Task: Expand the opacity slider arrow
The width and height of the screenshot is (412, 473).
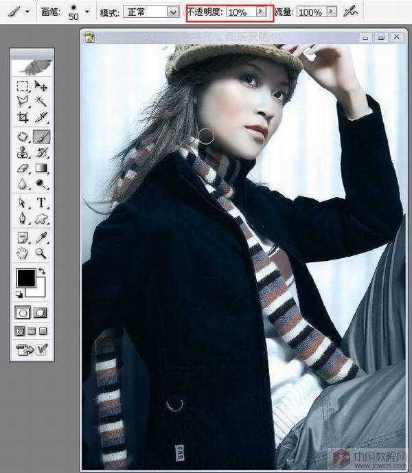Action: tap(260, 12)
